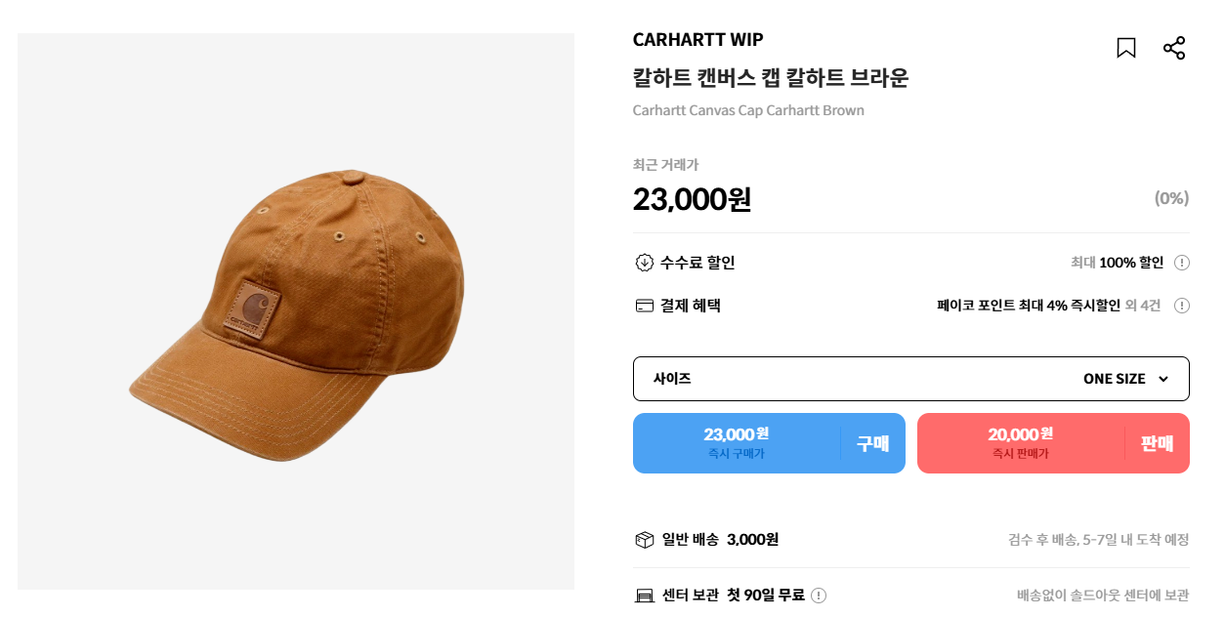Image resolution: width=1225 pixels, height=617 pixels.
Task: Bookmark this Carhartt cap product
Action: click(1125, 48)
